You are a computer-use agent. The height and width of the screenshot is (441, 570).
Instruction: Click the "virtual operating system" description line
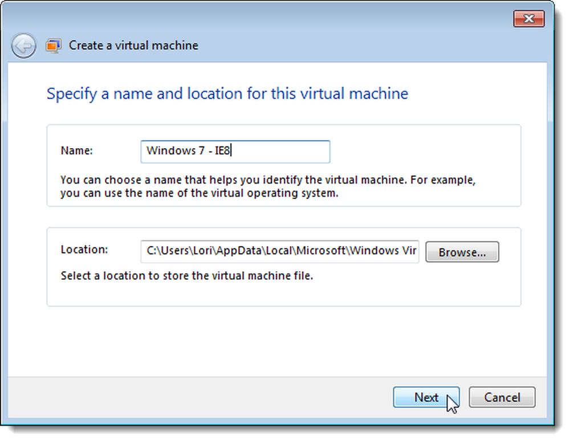tap(199, 193)
